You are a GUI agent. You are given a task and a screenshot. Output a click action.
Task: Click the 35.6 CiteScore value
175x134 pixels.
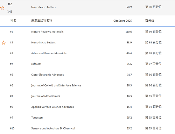(x=129, y=64)
